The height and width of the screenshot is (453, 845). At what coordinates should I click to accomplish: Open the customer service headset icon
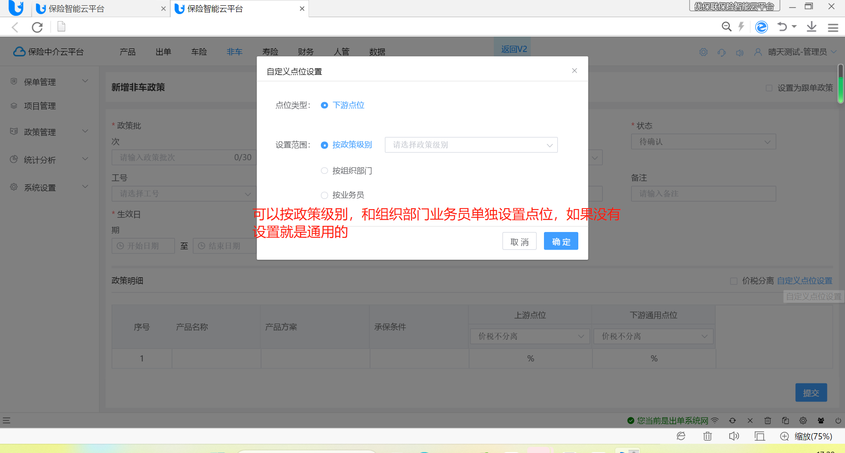[x=721, y=52]
